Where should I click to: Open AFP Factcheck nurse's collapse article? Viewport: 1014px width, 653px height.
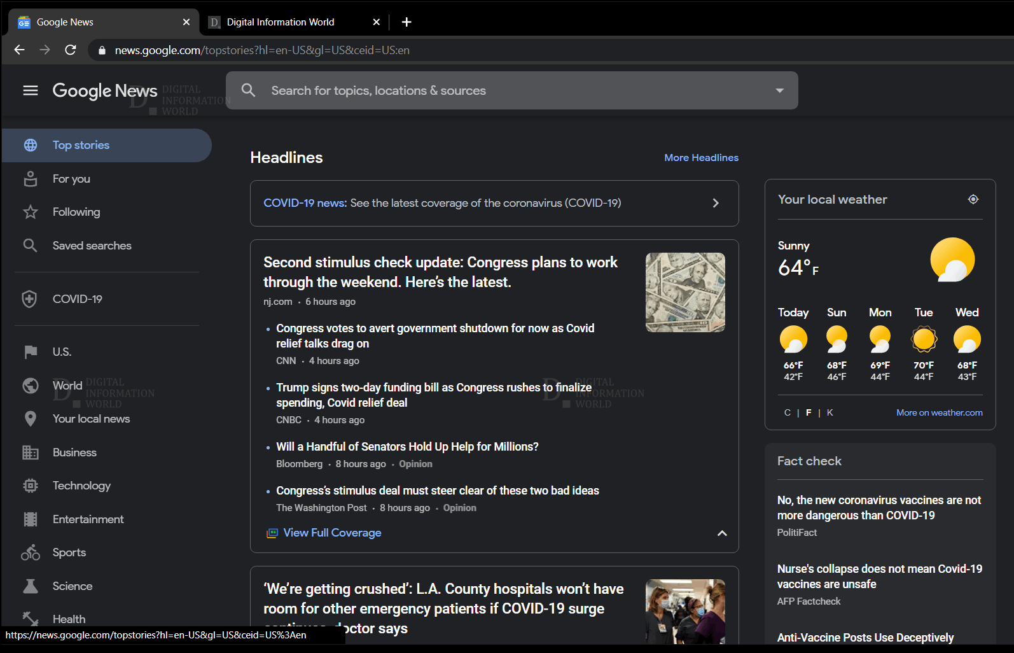tap(880, 577)
